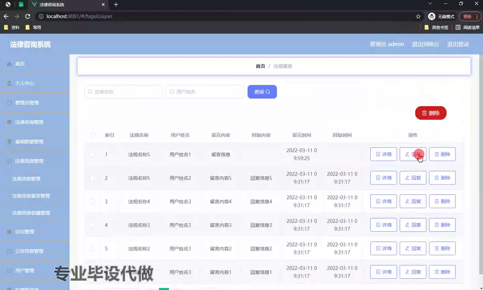Click 删除 for row 1

tap(442, 154)
